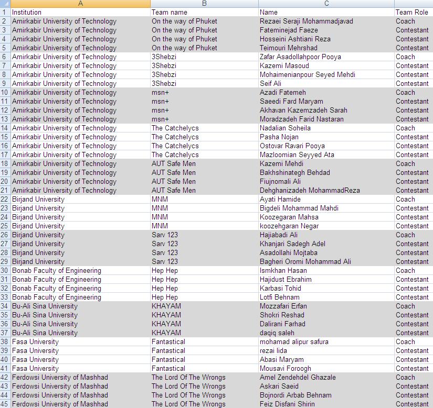Select cell 'Mousavi Foroogh'
The width and height of the screenshot is (433, 408).
[326, 369]
